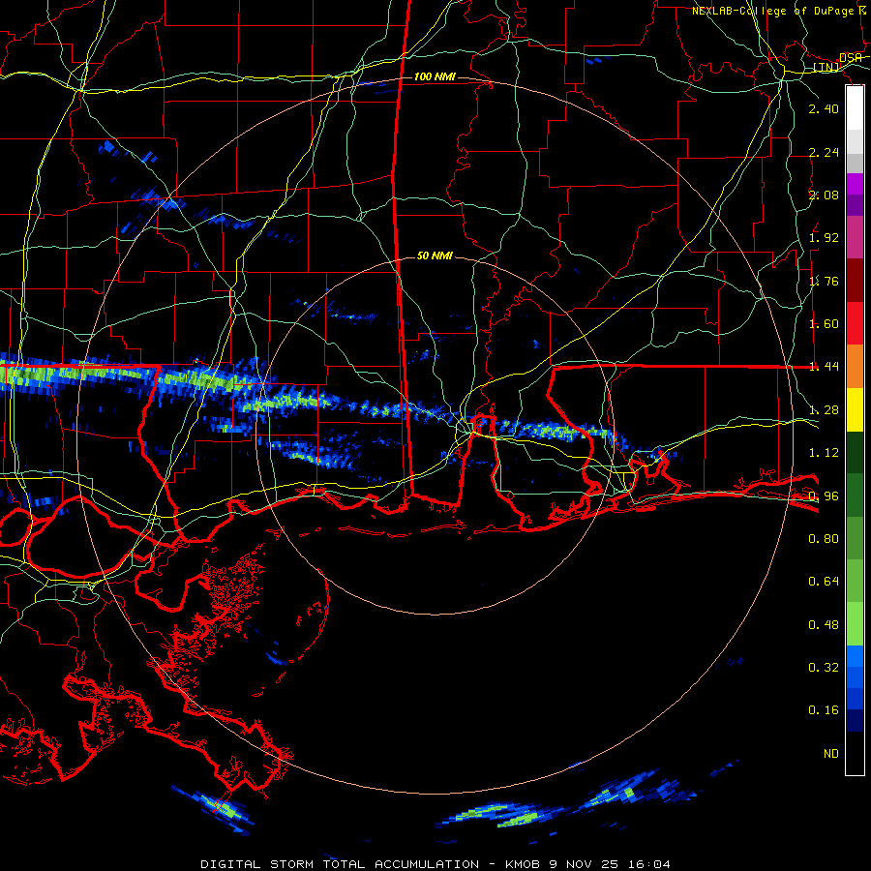871x871 pixels.
Task: Click the '1.76' legend value
Action: pos(824,281)
